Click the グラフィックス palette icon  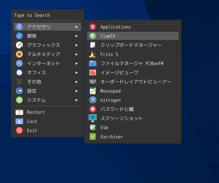[x=19, y=45]
